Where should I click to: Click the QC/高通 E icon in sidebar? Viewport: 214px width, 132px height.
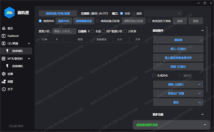tap(4, 44)
